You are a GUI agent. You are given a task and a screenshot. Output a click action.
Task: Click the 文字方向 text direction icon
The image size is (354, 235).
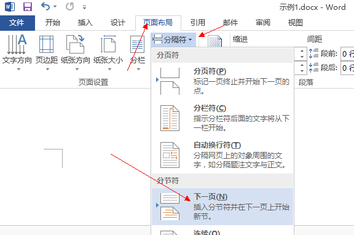coord(17,44)
